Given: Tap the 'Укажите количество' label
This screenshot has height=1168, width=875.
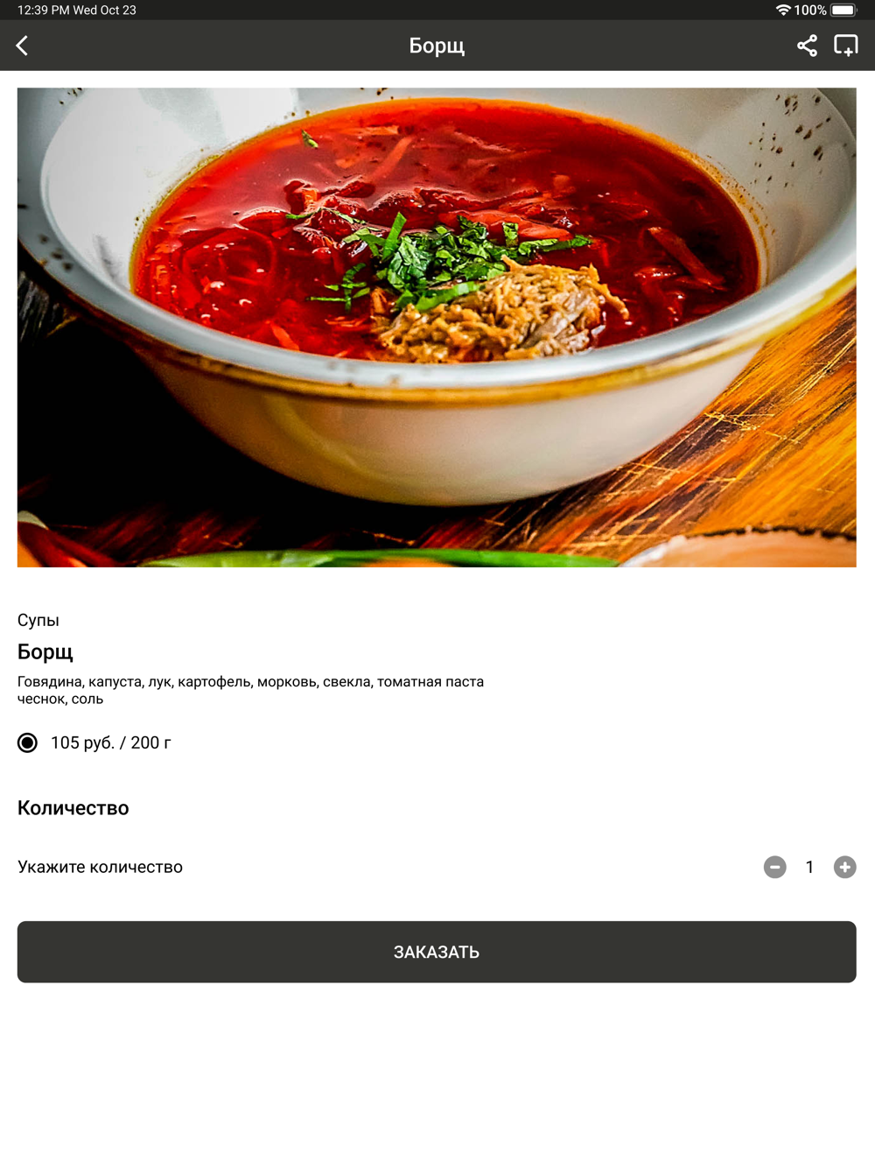Looking at the screenshot, I should coord(100,867).
